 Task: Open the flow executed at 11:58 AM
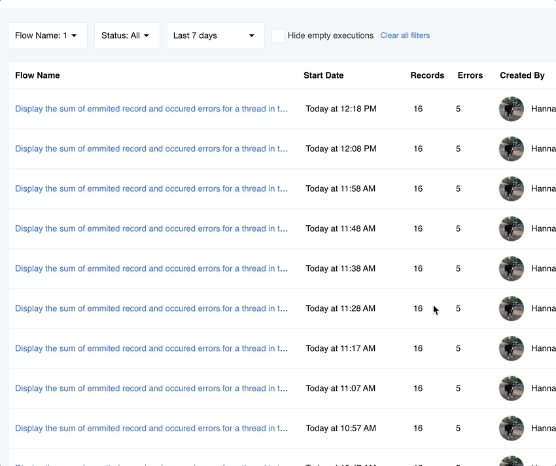pos(152,188)
